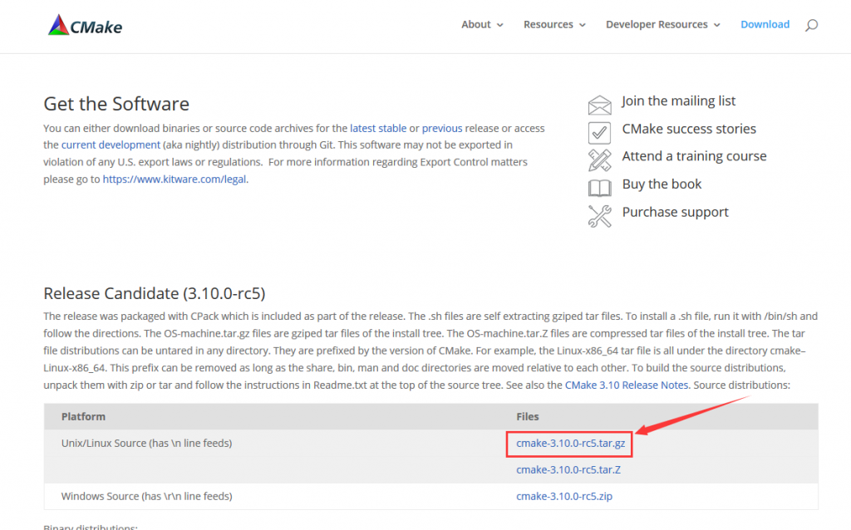Viewport: 851px width, 530px height.
Task: Click Buy the book
Action: (x=662, y=184)
